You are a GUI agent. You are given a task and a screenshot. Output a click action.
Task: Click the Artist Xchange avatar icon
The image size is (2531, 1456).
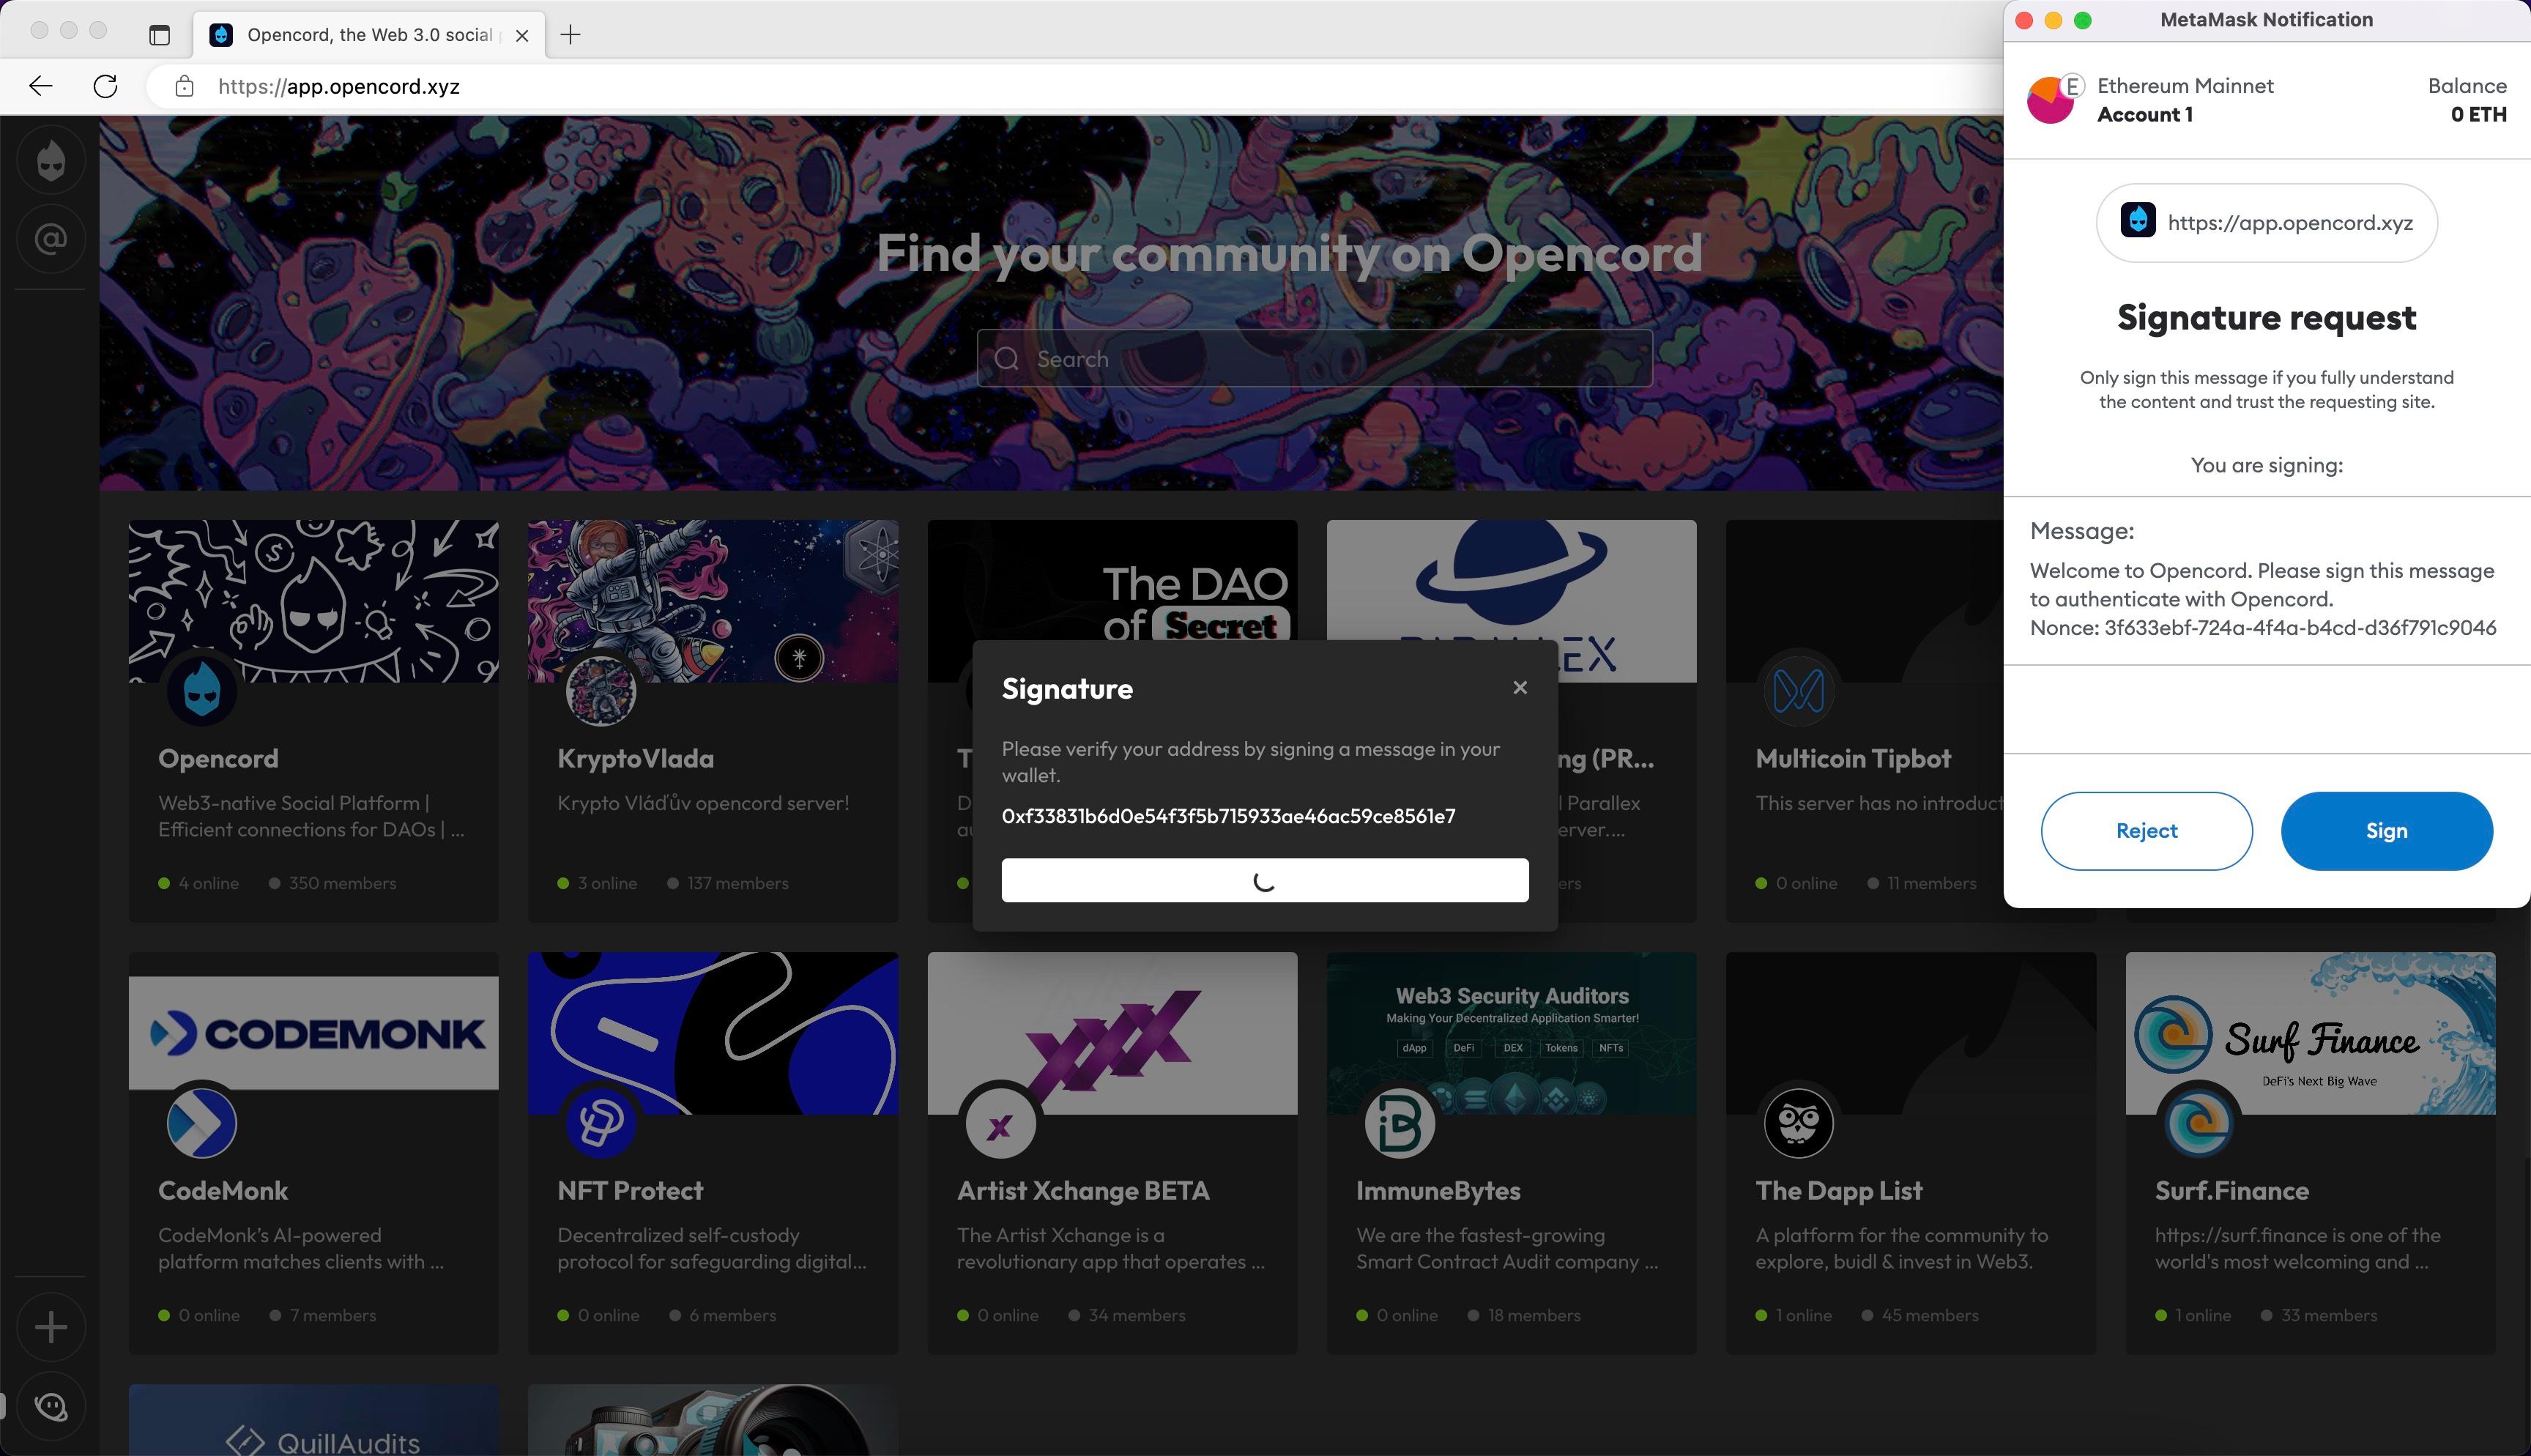pos(1000,1123)
